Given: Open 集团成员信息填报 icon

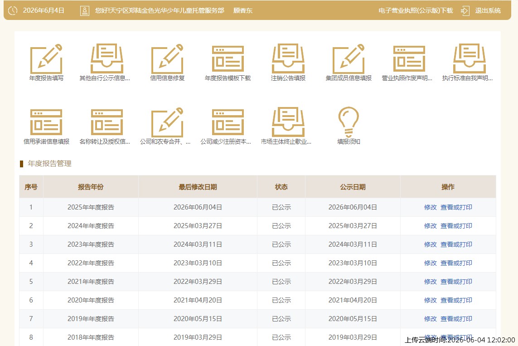Looking at the screenshot, I should 349,59.
